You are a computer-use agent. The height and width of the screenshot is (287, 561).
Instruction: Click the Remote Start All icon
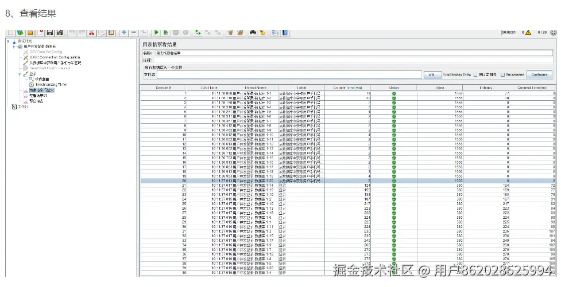[198, 33]
